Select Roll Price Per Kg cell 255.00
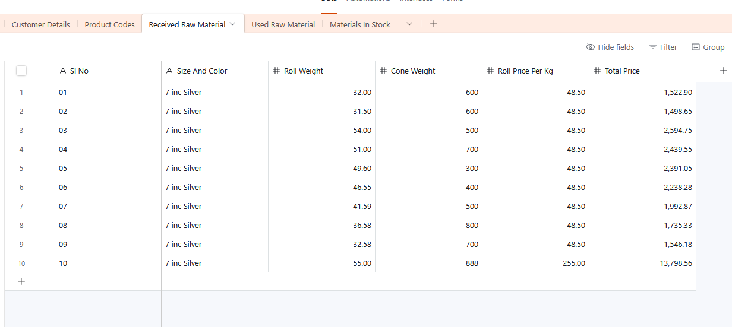Image resolution: width=732 pixels, height=327 pixels. (x=535, y=263)
